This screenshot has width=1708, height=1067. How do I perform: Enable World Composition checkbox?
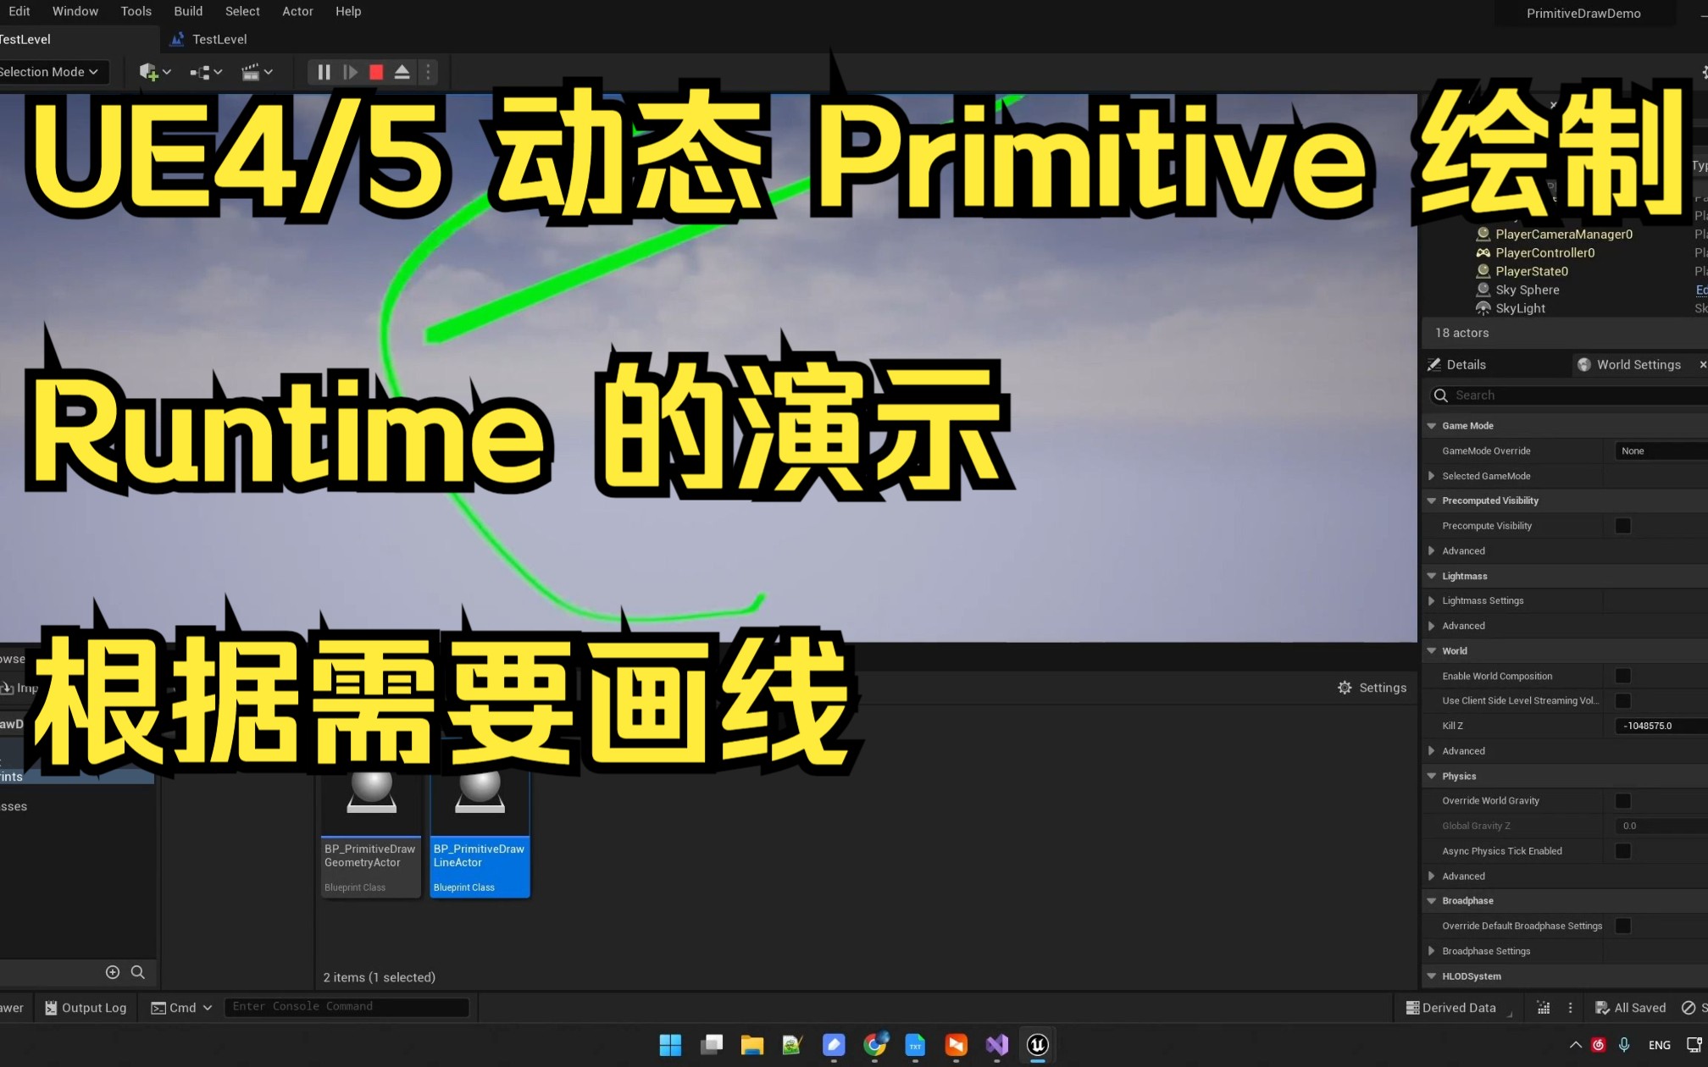tap(1622, 676)
